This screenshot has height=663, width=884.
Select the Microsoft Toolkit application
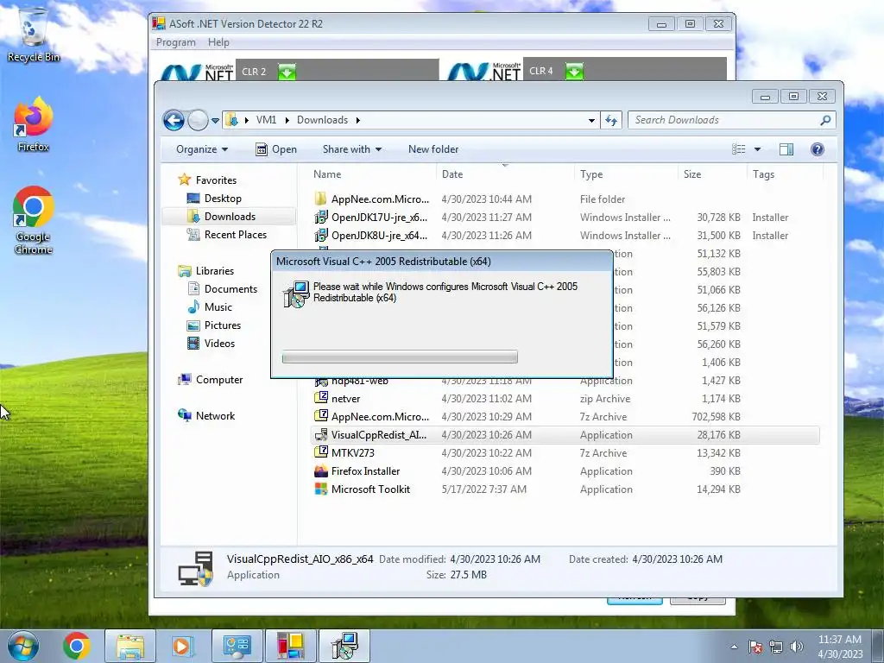click(565, 489)
